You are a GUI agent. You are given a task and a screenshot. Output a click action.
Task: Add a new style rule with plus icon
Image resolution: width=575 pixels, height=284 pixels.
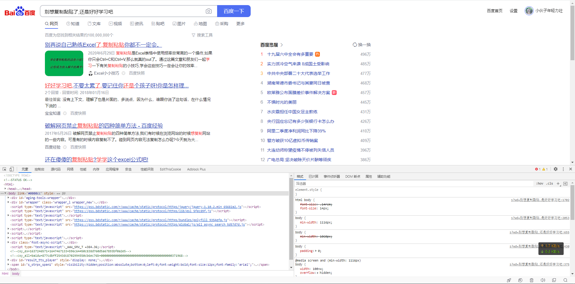558,184
